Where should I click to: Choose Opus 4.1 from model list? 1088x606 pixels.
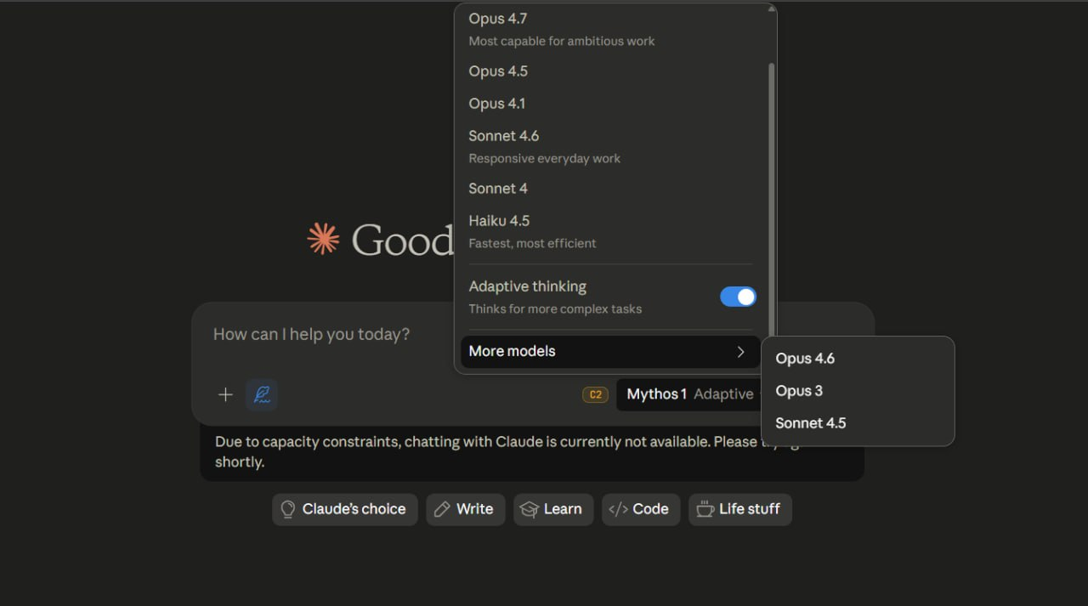(610, 104)
